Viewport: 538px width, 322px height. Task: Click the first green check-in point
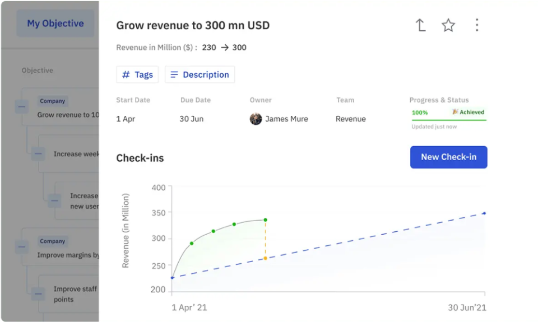192,244
